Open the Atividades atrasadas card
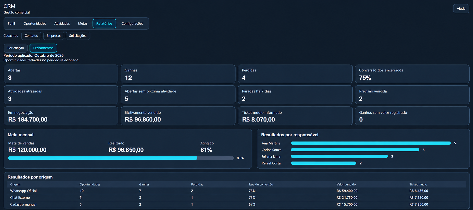Viewport: 473px width, 210px height. point(61,95)
